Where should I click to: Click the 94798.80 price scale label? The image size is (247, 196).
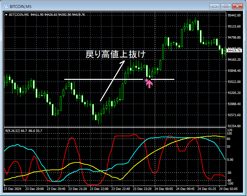tap(234, 37)
